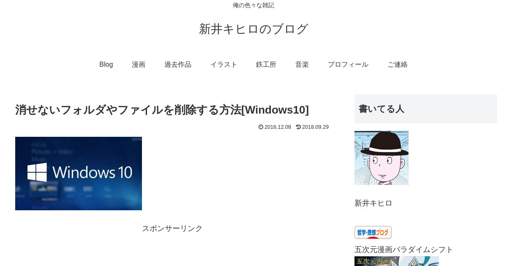Select 鉄工所 in navigation

click(266, 65)
